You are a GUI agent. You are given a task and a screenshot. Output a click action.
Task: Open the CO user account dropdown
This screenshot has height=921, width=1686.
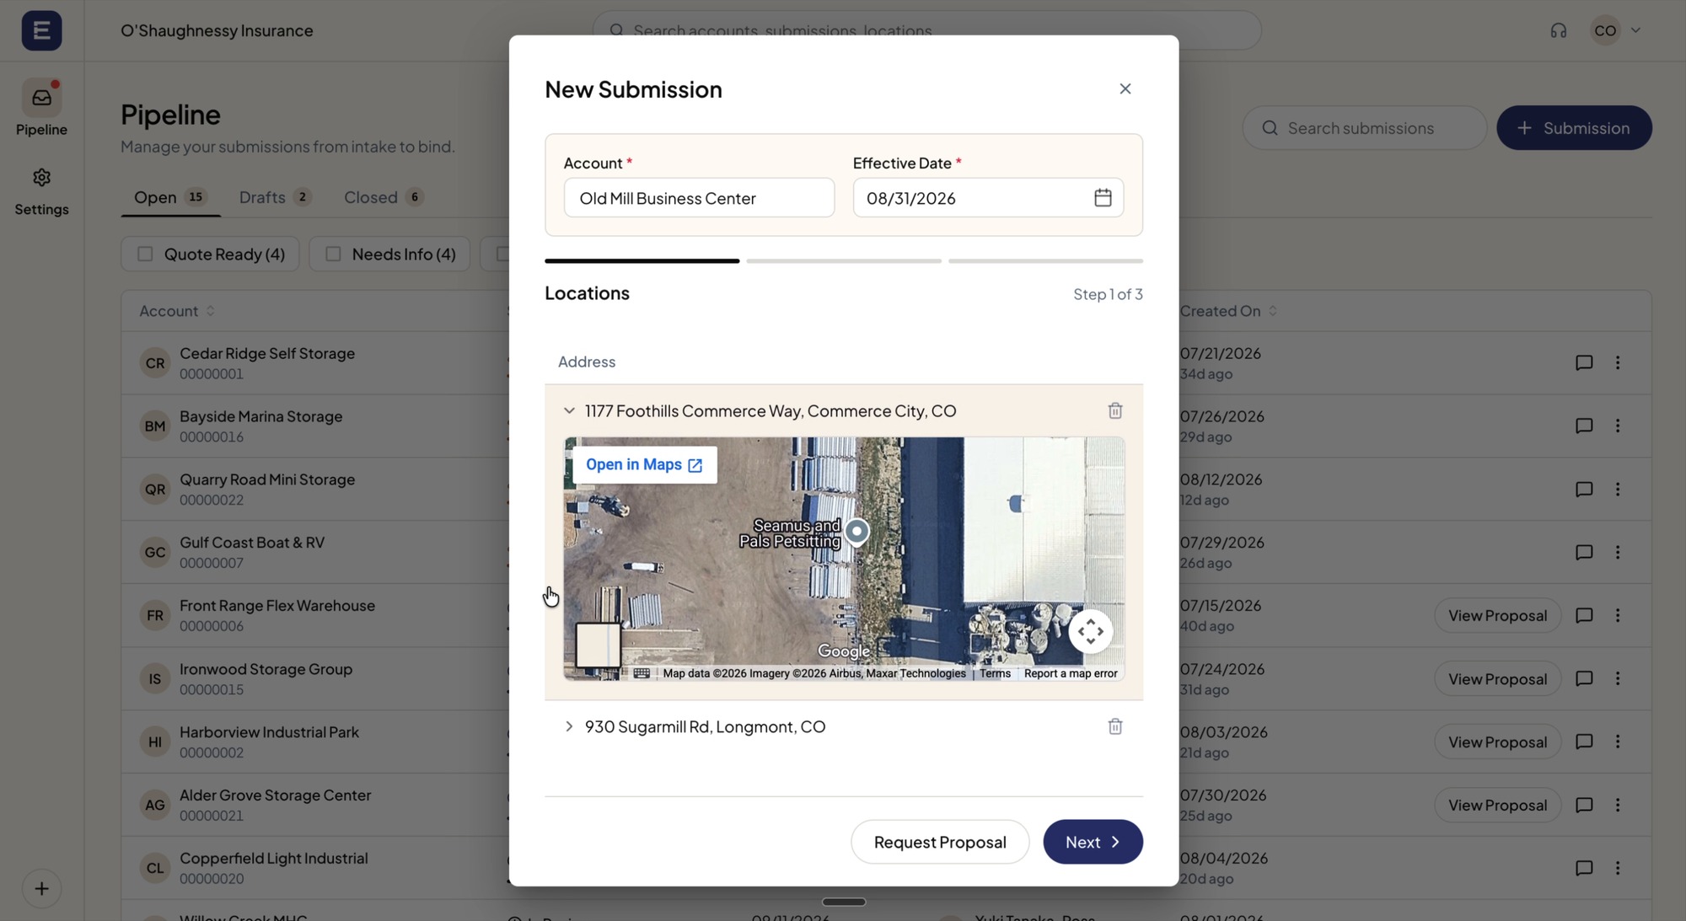click(x=1615, y=30)
